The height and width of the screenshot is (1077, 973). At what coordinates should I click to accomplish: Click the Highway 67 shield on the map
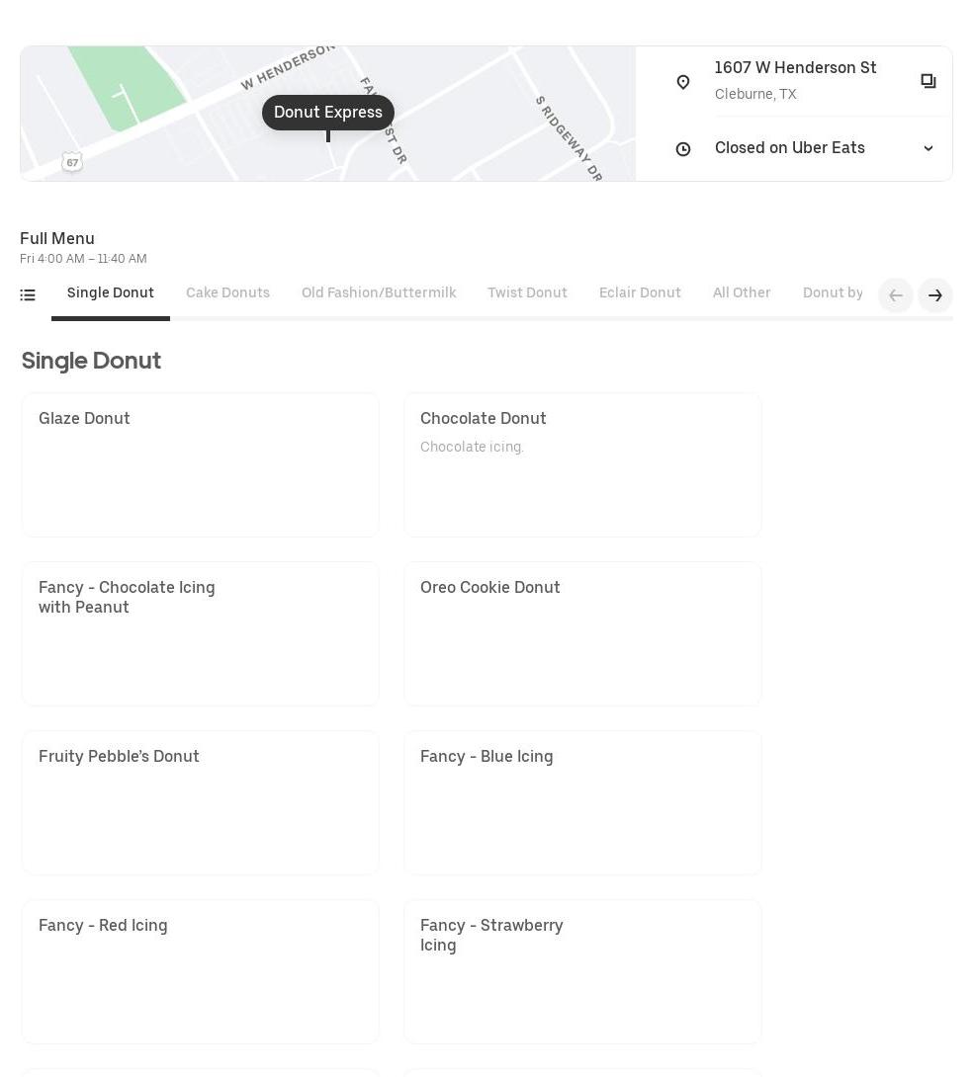point(72,162)
